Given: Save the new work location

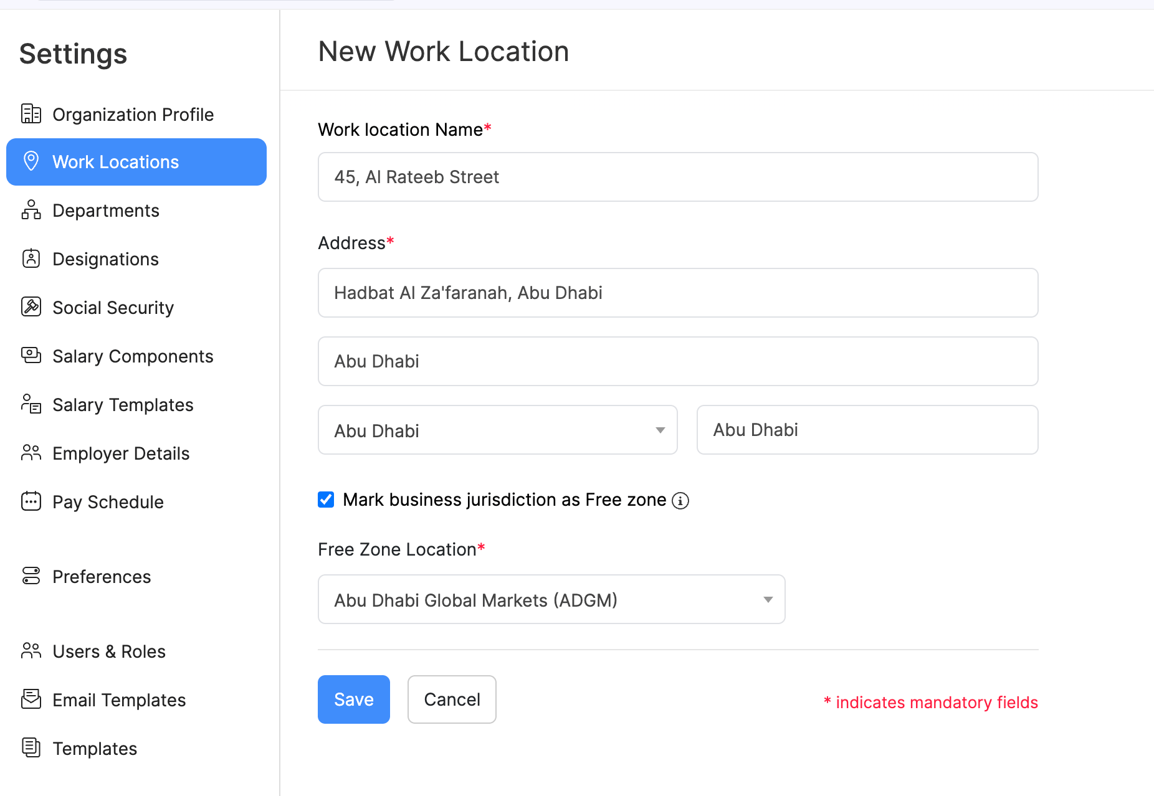Looking at the screenshot, I should tap(353, 699).
